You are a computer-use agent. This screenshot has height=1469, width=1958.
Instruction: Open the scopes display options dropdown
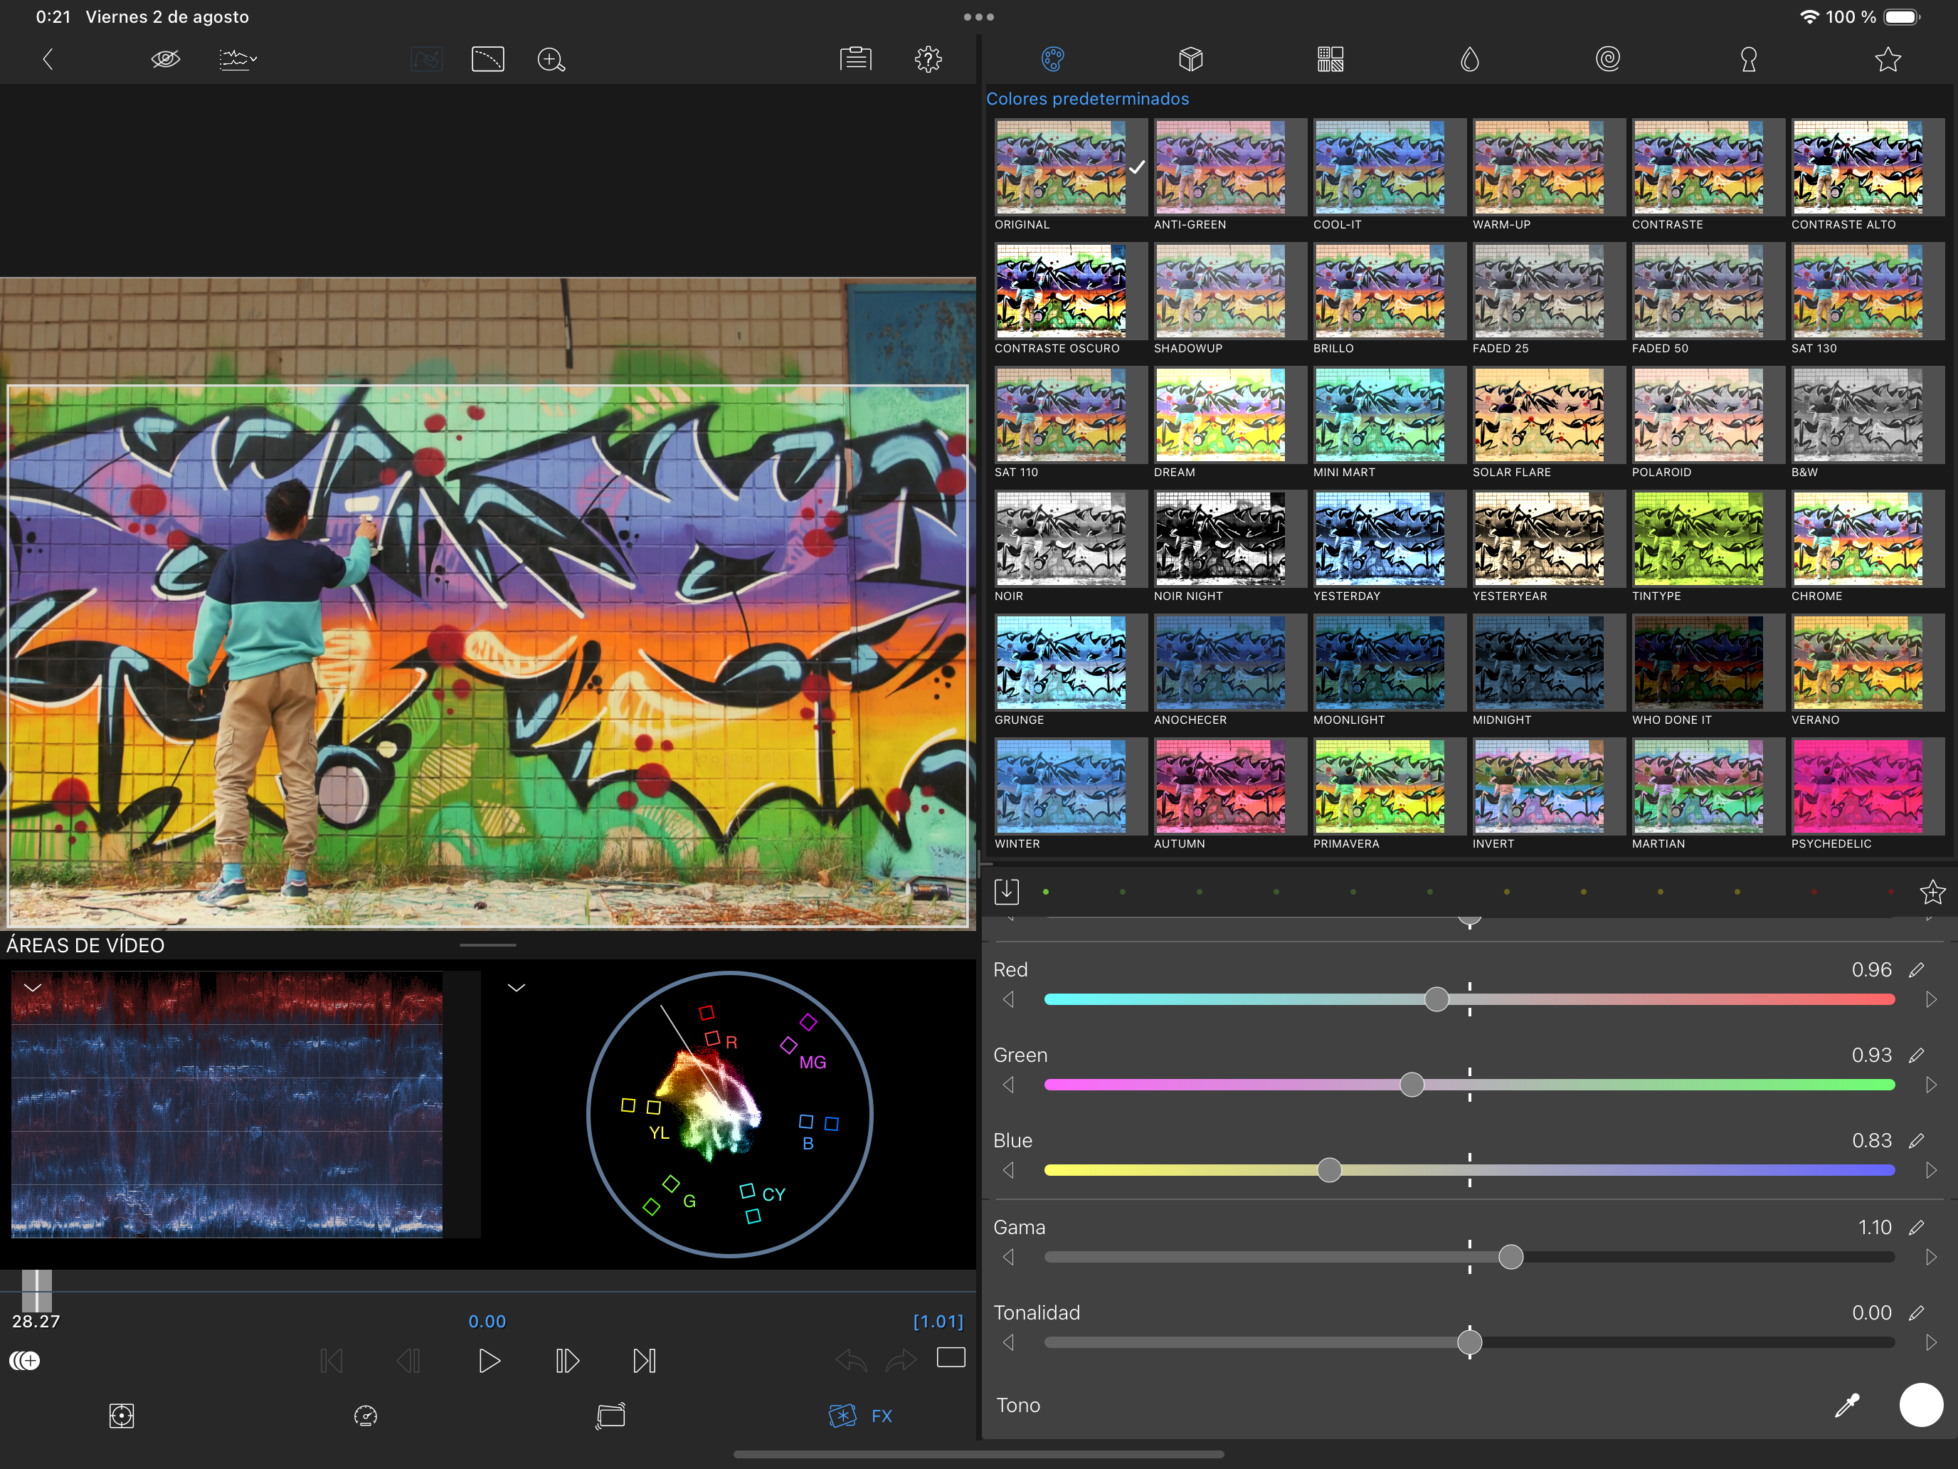coord(237,59)
